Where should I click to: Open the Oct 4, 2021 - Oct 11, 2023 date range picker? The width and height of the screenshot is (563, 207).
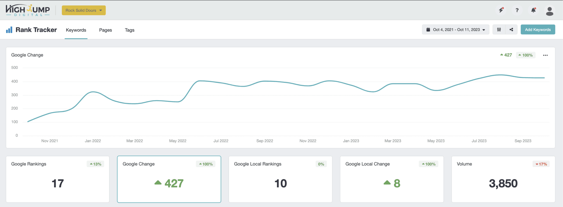click(x=456, y=30)
